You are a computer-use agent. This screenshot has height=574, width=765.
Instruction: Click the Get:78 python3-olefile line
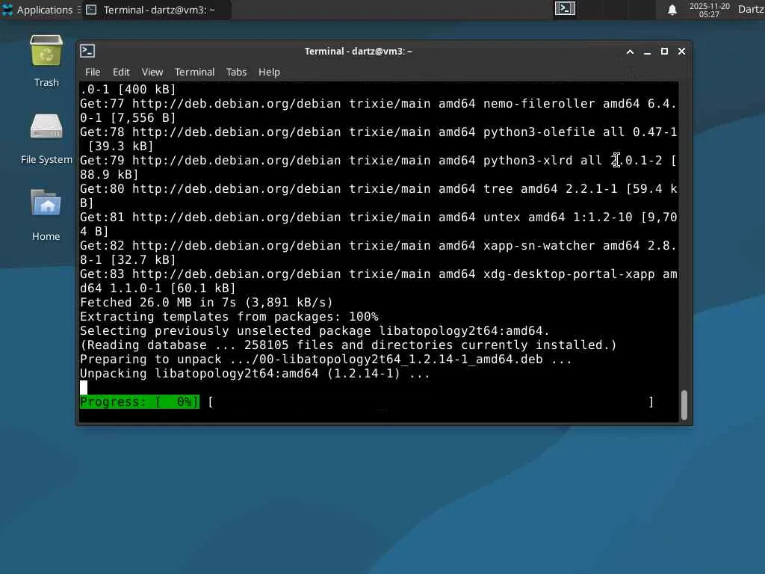(x=379, y=138)
